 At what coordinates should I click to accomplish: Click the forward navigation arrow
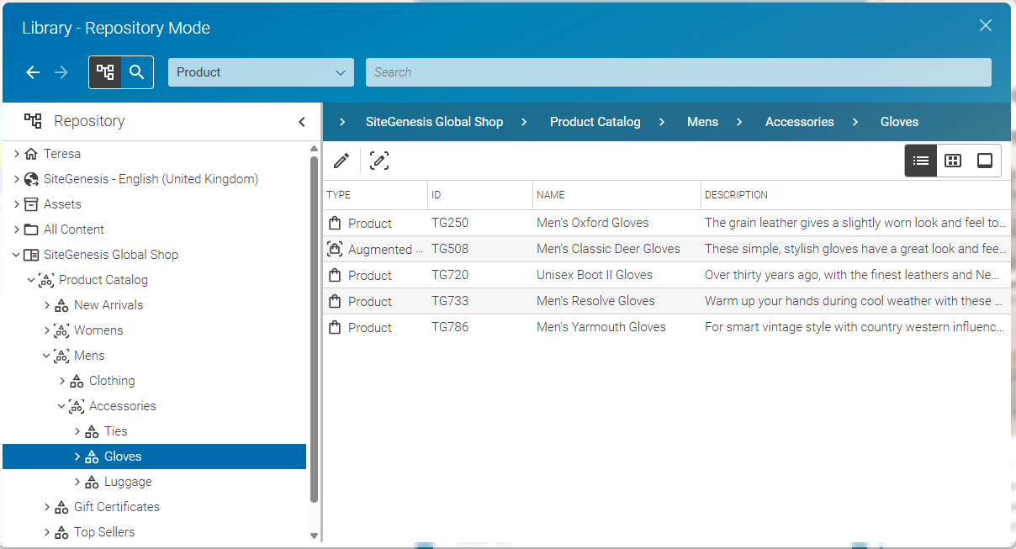[x=61, y=72]
